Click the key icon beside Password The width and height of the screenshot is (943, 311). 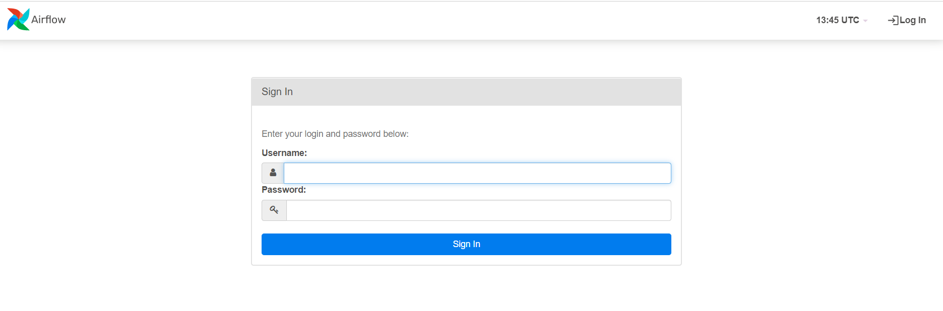(274, 210)
